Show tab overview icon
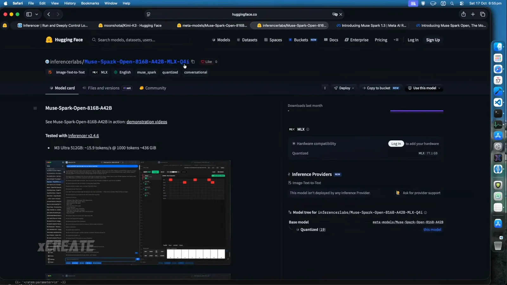Image resolution: width=507 pixels, height=285 pixels. pos(483,14)
